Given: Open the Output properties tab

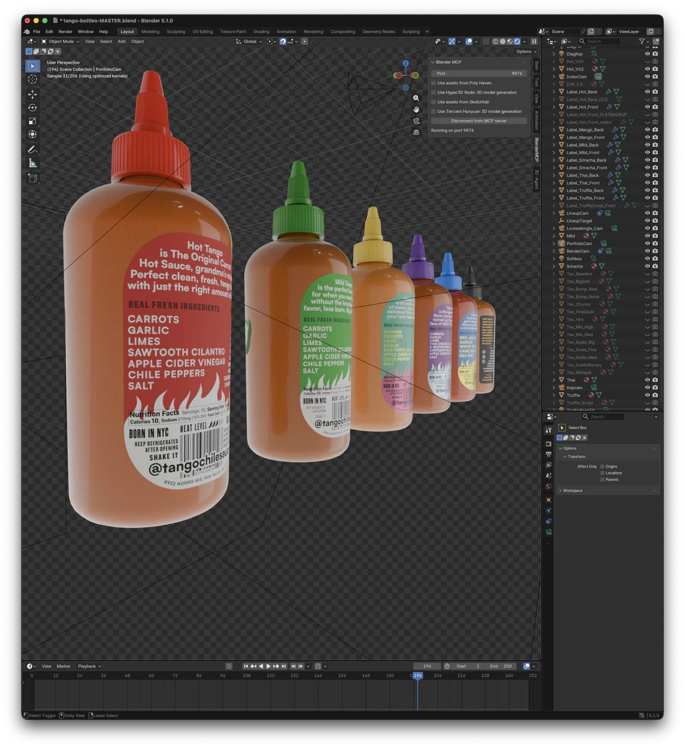Looking at the screenshot, I should [x=549, y=454].
